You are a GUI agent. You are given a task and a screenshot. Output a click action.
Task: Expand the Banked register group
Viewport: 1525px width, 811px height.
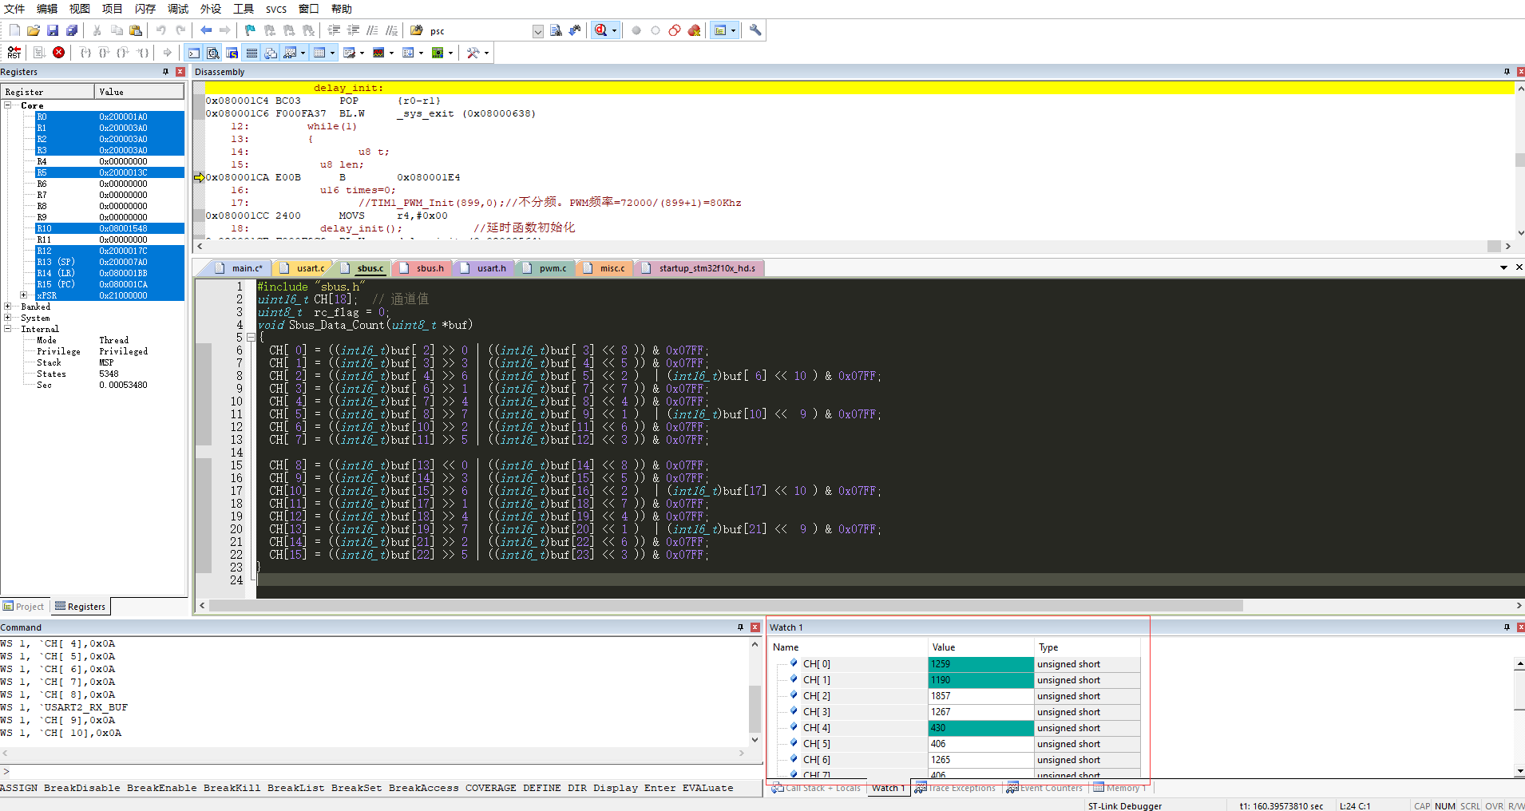tap(8, 307)
